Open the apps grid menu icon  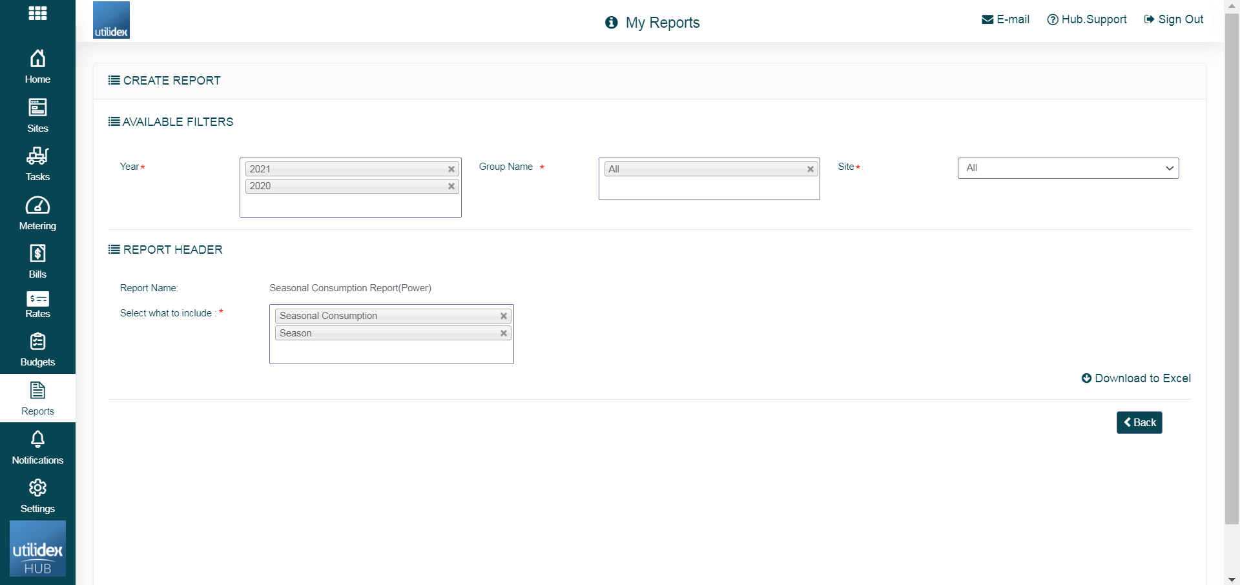[x=37, y=13]
